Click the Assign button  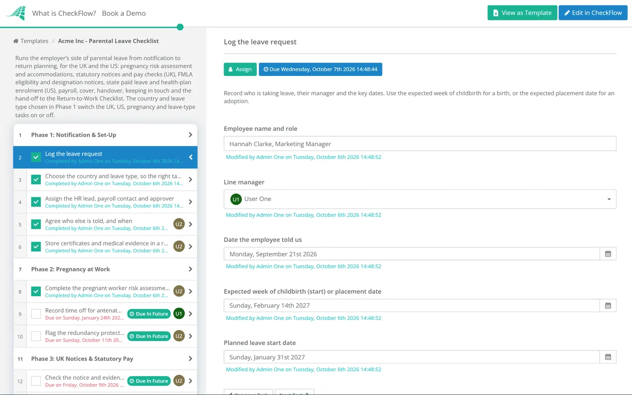pos(240,69)
